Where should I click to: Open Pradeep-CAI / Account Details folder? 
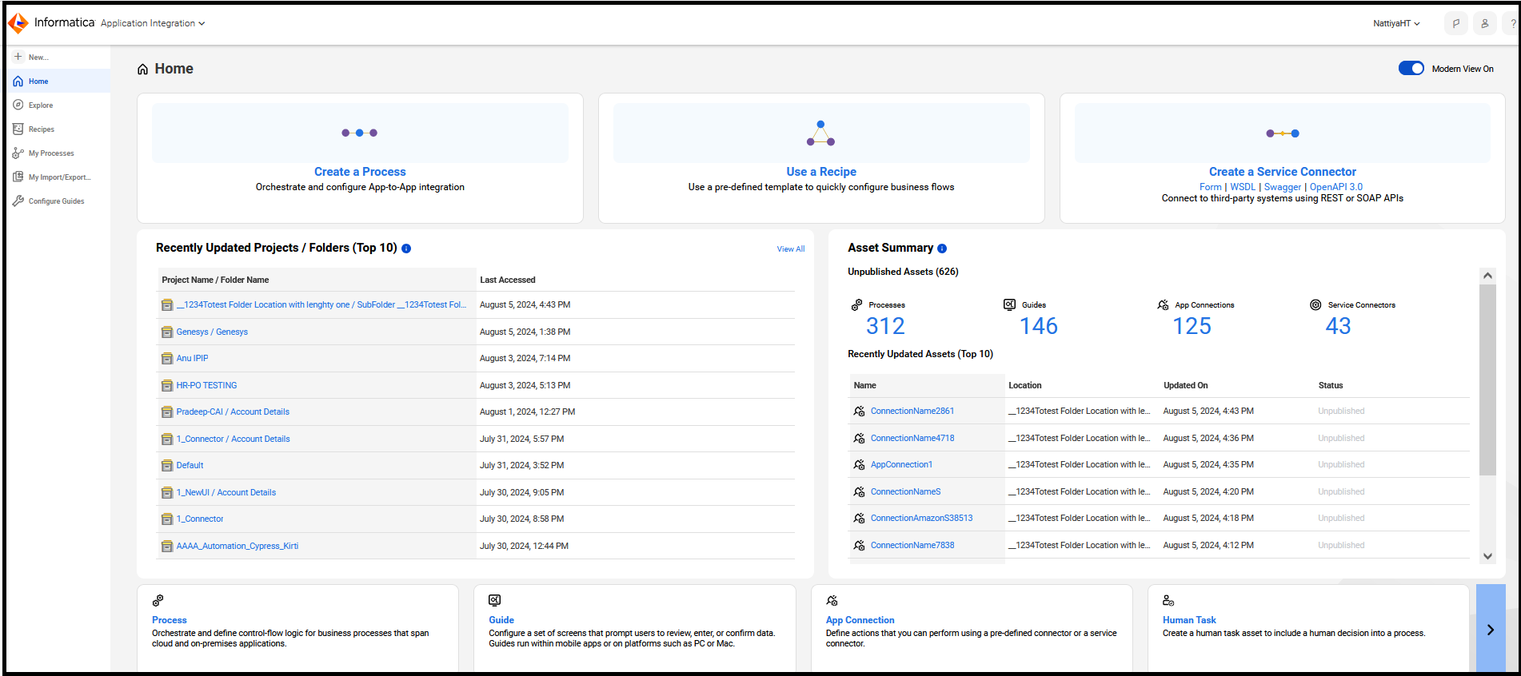(x=233, y=412)
